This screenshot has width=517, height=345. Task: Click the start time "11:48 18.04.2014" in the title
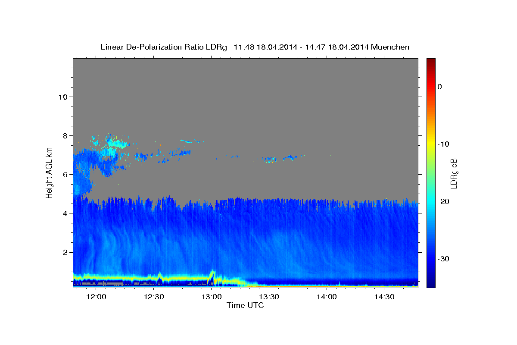[265, 47]
